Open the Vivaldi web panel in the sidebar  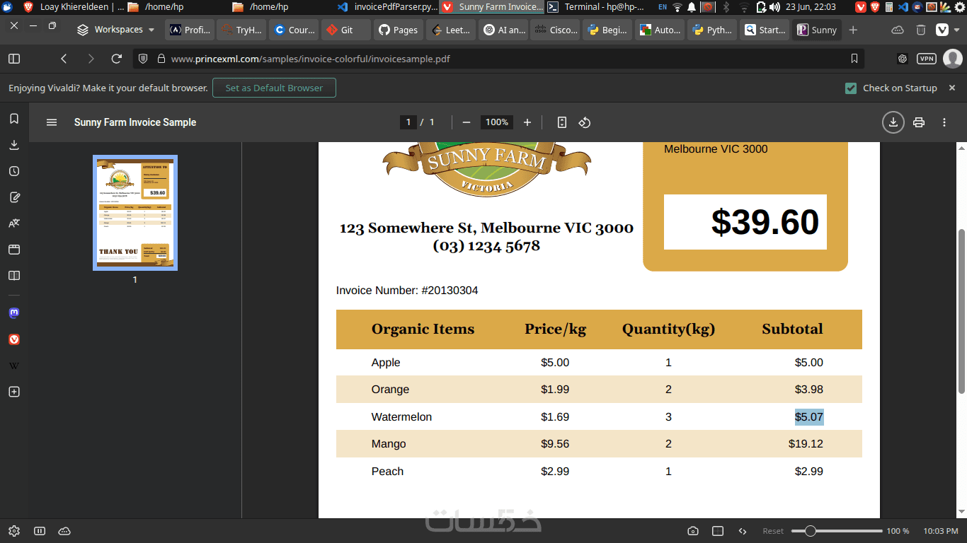point(14,339)
